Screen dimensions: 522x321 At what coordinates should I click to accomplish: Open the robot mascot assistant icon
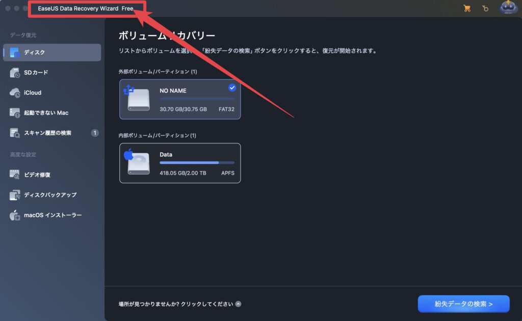(x=508, y=8)
